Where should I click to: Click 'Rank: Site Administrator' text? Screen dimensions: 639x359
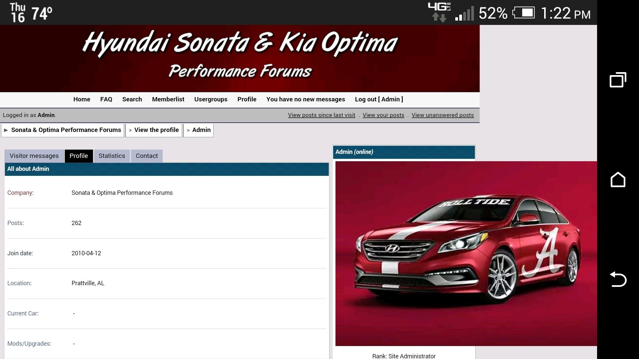tap(404, 356)
